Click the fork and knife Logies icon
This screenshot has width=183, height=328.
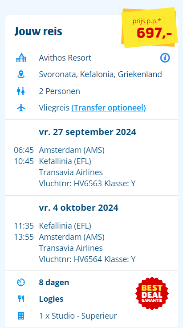pyautogui.click(x=21, y=299)
